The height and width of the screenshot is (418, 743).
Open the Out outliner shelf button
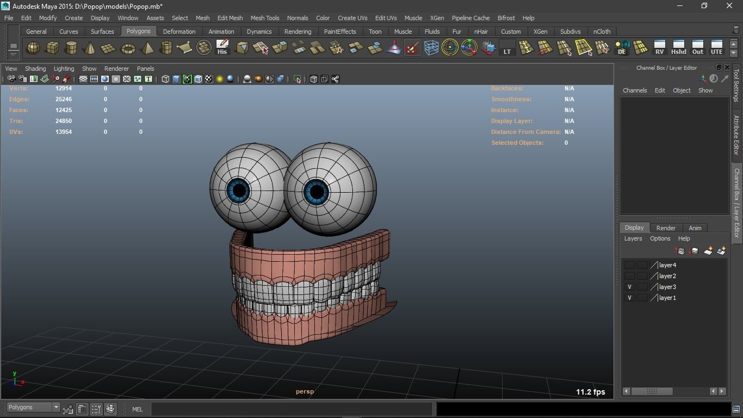click(697, 48)
